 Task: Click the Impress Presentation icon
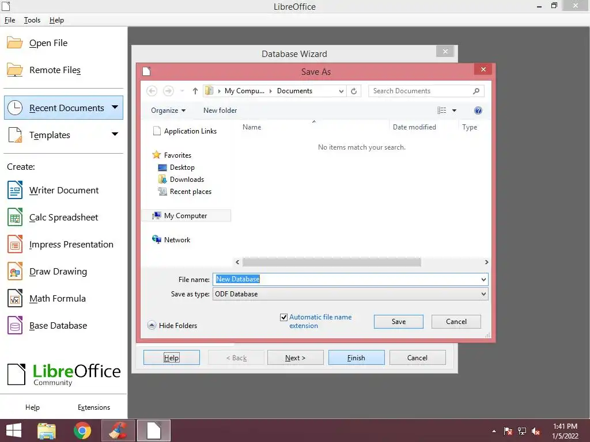pos(15,244)
